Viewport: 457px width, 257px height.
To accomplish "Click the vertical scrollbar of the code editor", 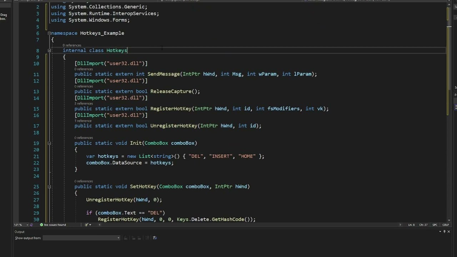I will point(449,107).
